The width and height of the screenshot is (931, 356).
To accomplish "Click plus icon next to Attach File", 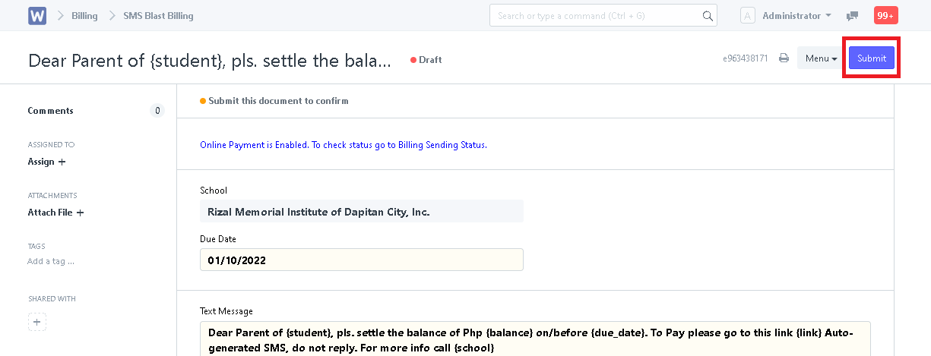I will [x=80, y=213].
